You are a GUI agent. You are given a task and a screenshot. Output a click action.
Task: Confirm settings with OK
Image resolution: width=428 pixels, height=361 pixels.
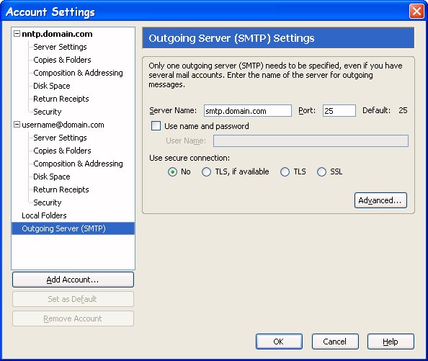(279, 342)
